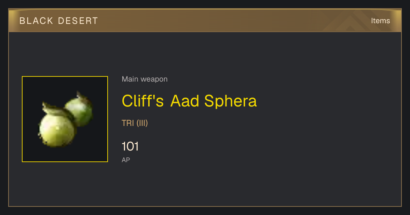Viewport: 410px width, 215px height.
Task: Open the Items section link
Action: pyautogui.click(x=380, y=20)
